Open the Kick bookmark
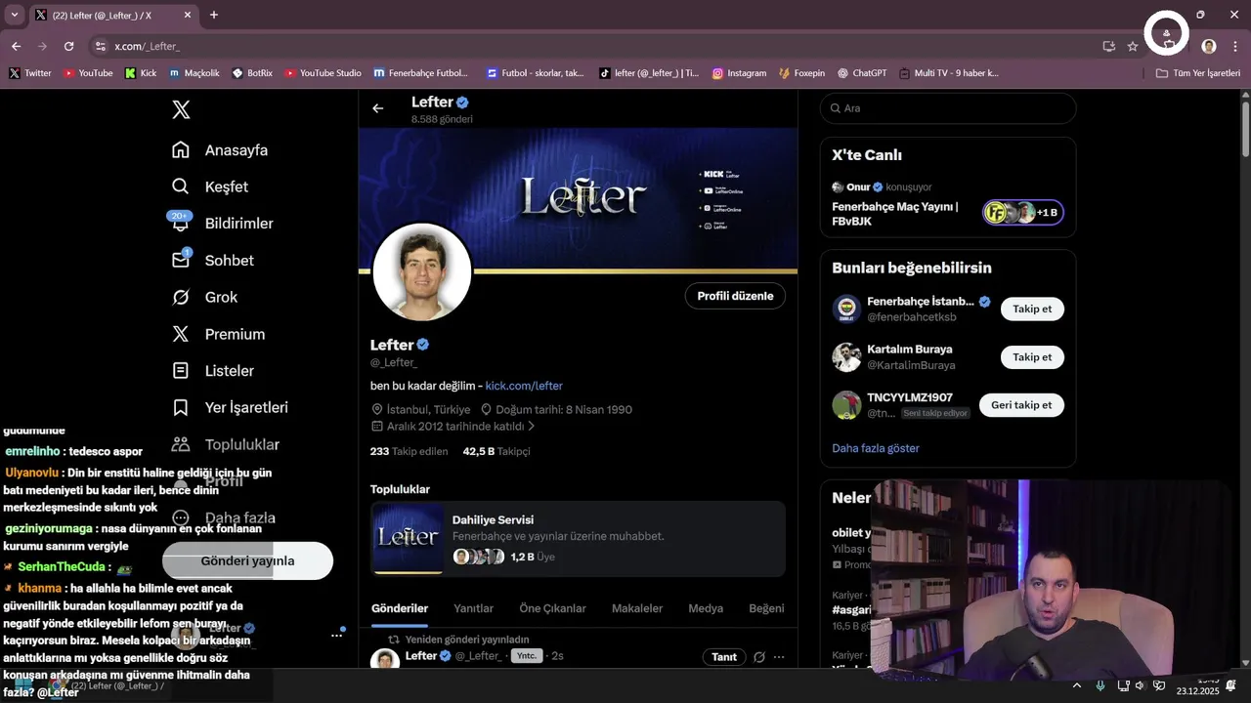The image size is (1251, 703). (141, 73)
